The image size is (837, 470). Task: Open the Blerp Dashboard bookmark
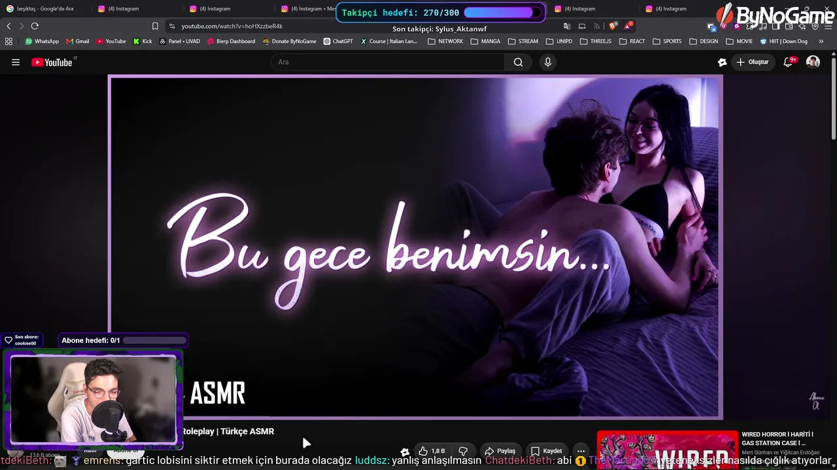tap(231, 41)
